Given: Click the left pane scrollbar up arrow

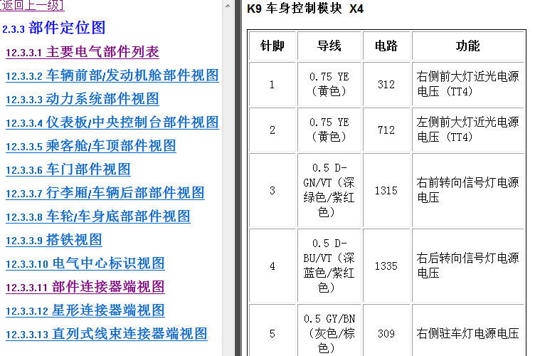Looking at the screenshot, I should pyautogui.click(x=228, y=6).
